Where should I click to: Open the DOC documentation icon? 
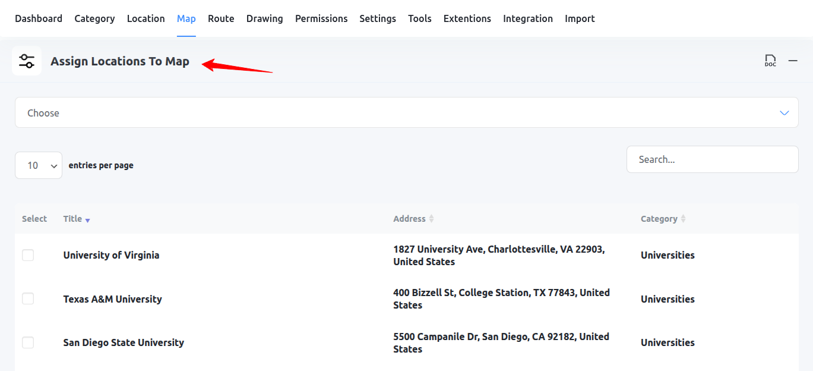(770, 61)
